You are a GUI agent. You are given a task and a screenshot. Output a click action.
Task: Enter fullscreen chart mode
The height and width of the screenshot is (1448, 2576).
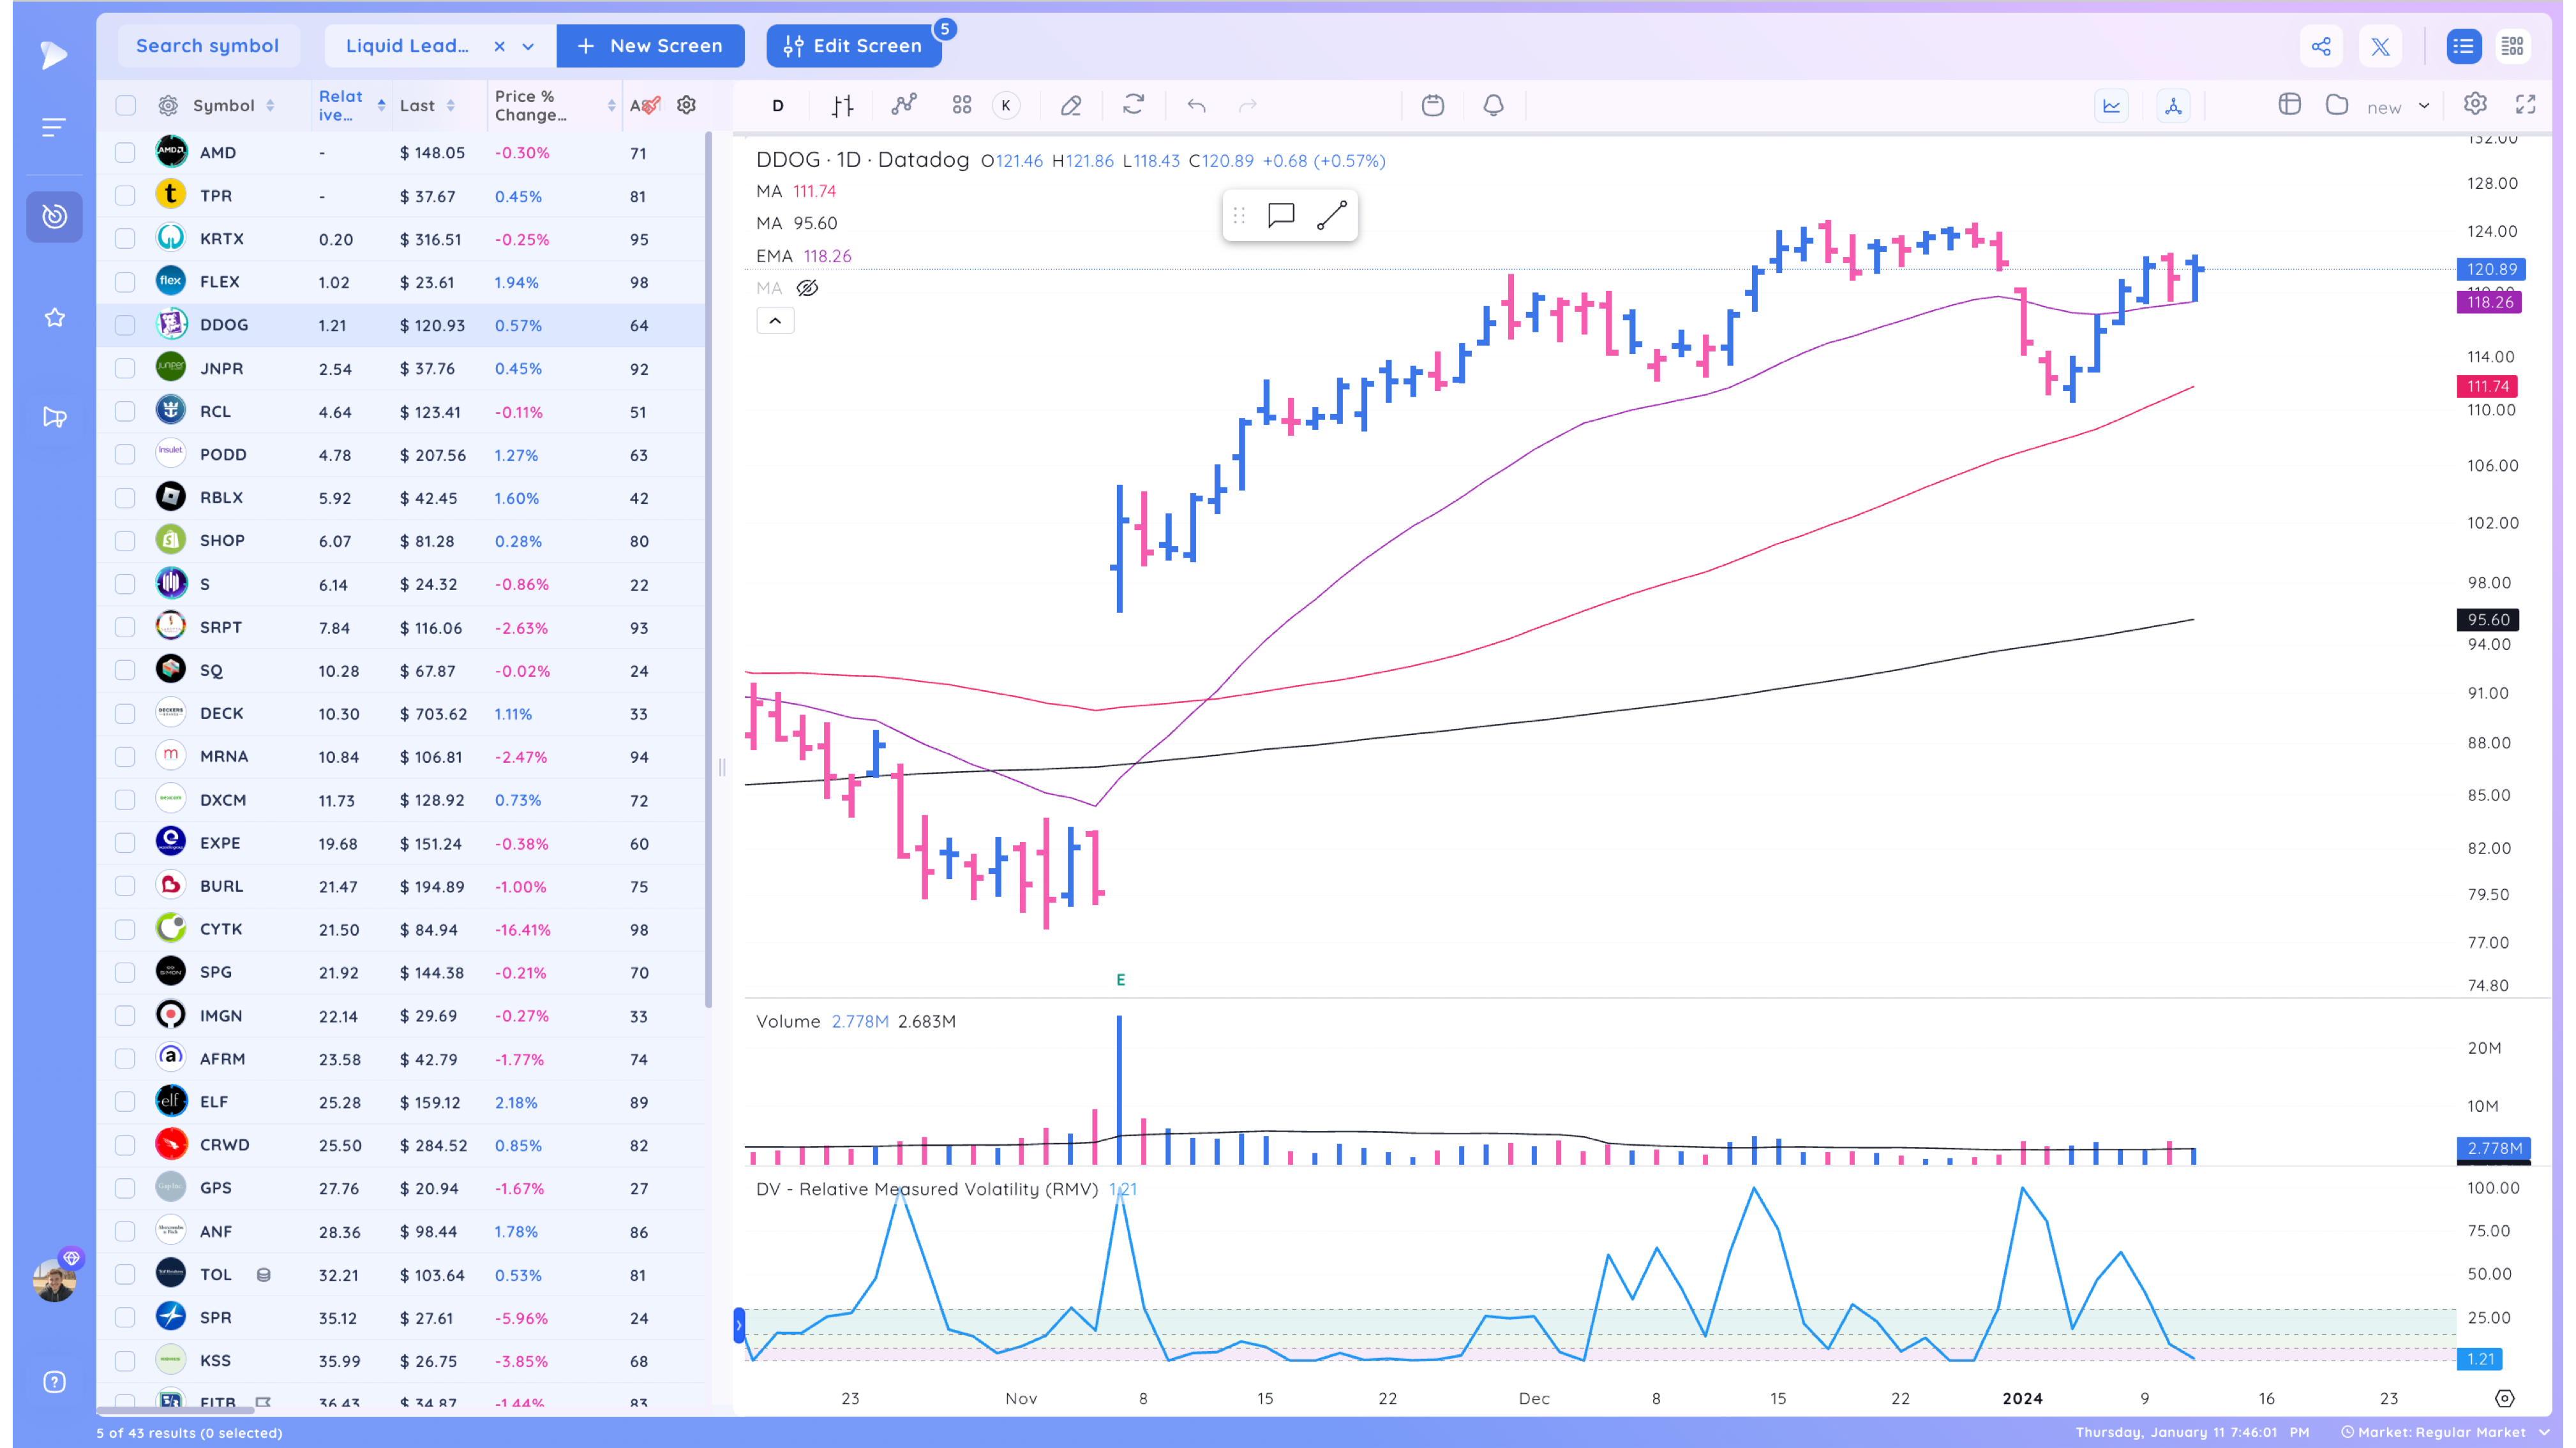point(2526,104)
